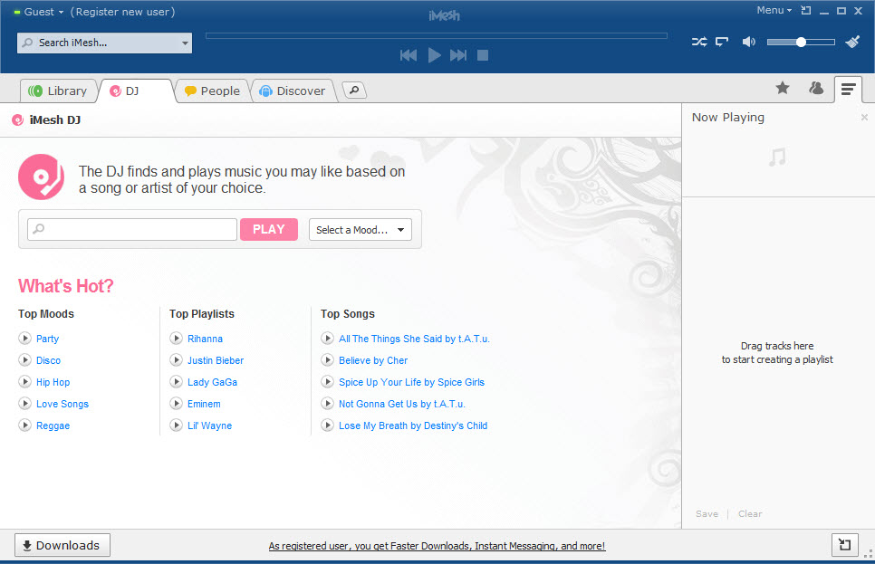
Task: Click the iMesh DJ header icon
Action: click(18, 119)
